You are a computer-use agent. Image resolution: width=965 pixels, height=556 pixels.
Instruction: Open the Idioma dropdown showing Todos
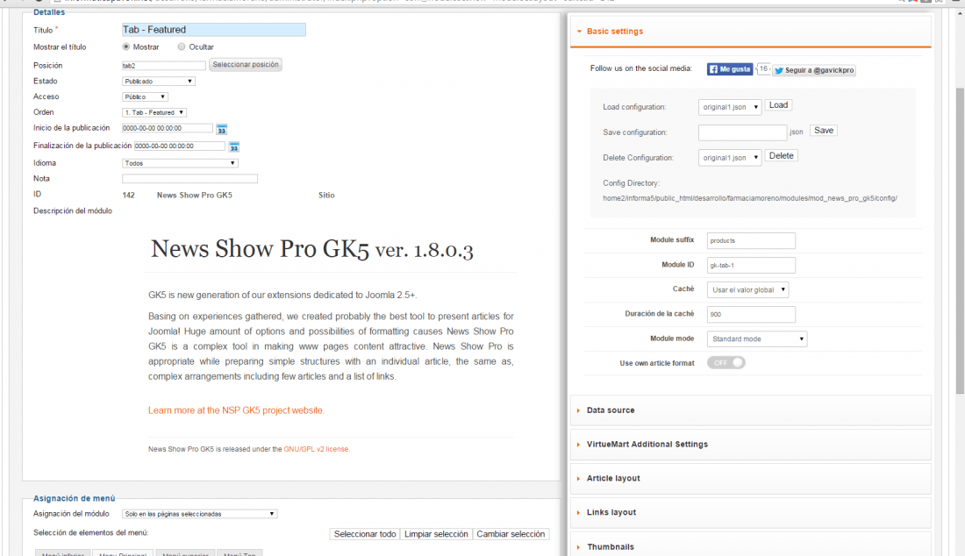click(x=181, y=163)
